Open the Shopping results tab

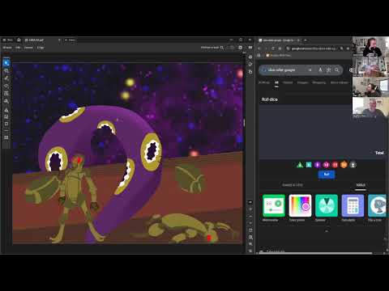pos(319,82)
